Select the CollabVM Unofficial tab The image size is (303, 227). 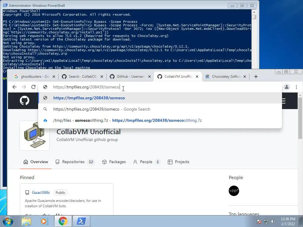click(178, 77)
